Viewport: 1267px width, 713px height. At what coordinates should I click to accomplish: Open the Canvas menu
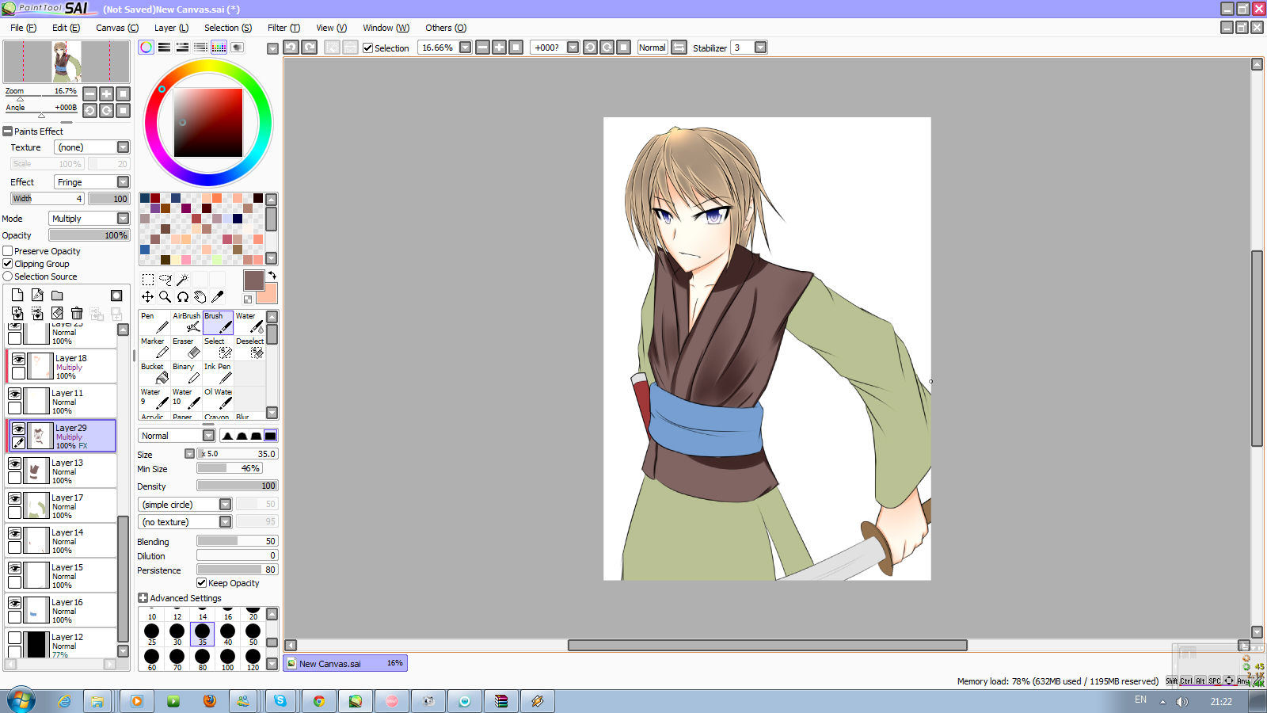(117, 28)
